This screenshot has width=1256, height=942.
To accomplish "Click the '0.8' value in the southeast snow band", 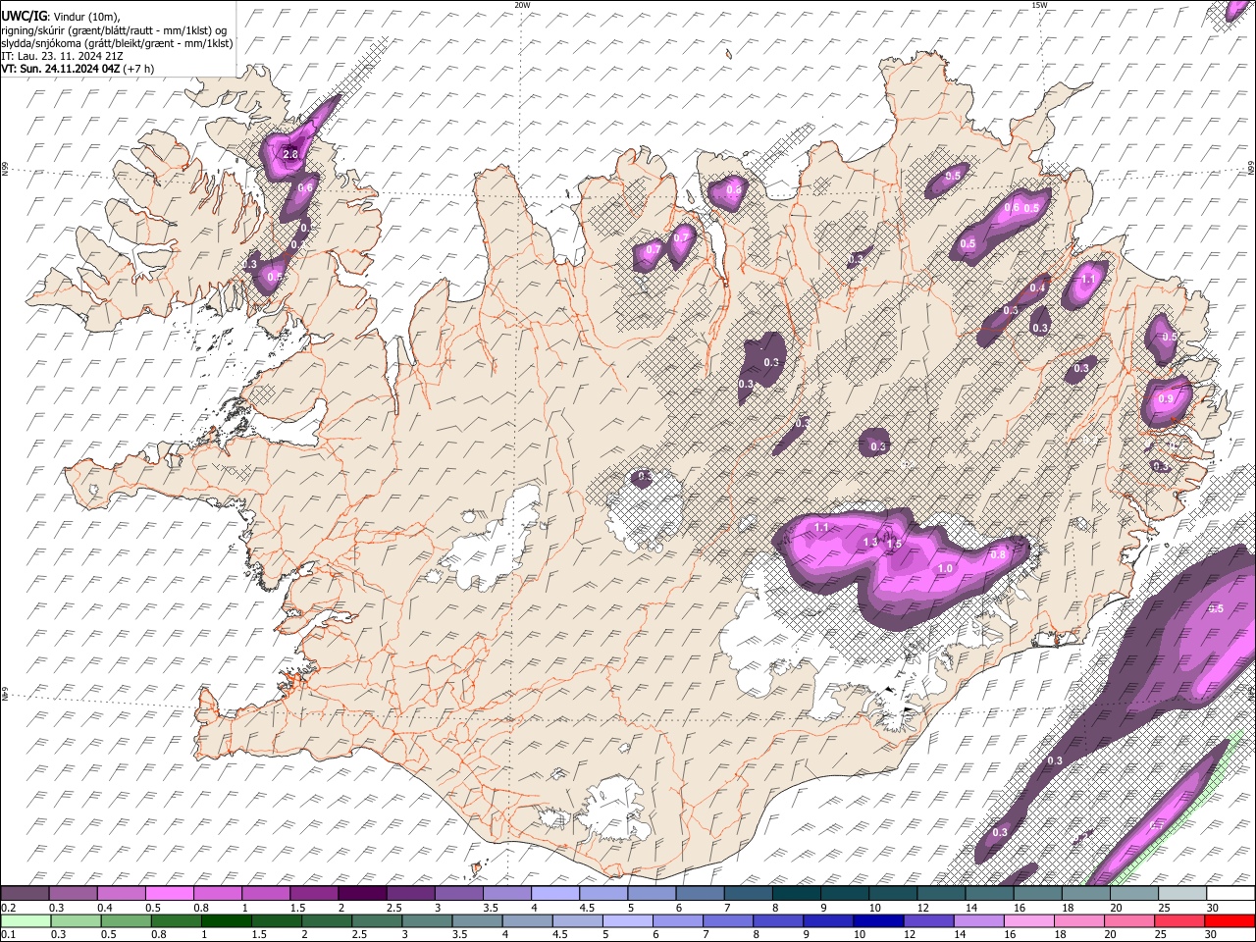I will pyautogui.click(x=999, y=555).
